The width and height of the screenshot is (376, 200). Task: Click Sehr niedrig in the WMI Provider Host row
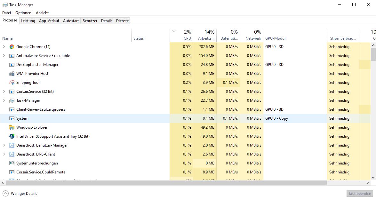pyautogui.click(x=339, y=74)
